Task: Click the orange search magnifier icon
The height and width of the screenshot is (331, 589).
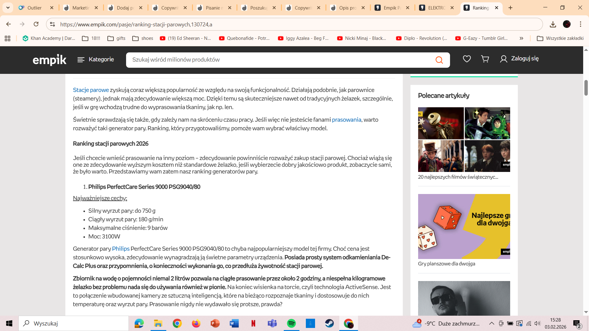Action: (439, 60)
